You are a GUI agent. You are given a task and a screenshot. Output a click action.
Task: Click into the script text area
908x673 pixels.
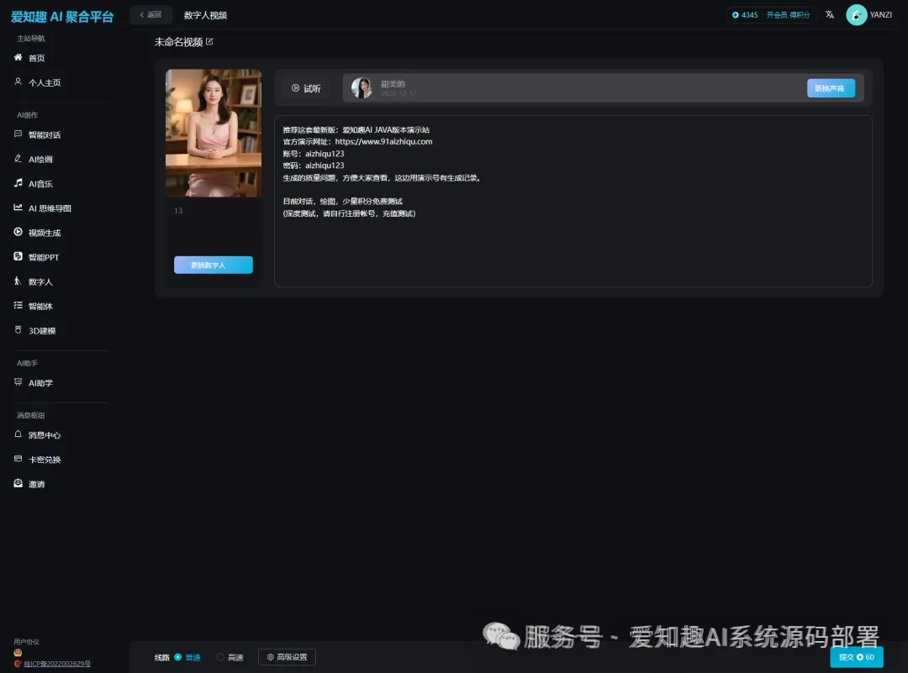[x=573, y=202]
